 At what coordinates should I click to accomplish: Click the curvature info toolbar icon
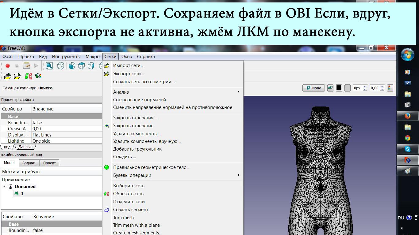pos(38,76)
